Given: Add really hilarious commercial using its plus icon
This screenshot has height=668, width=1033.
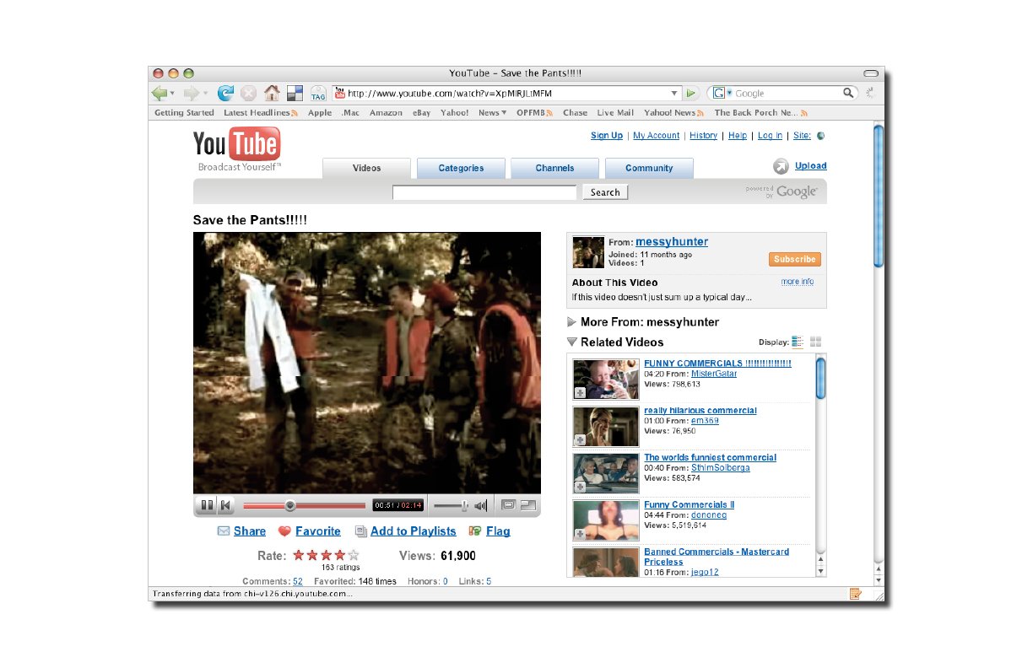Looking at the screenshot, I should tap(580, 439).
